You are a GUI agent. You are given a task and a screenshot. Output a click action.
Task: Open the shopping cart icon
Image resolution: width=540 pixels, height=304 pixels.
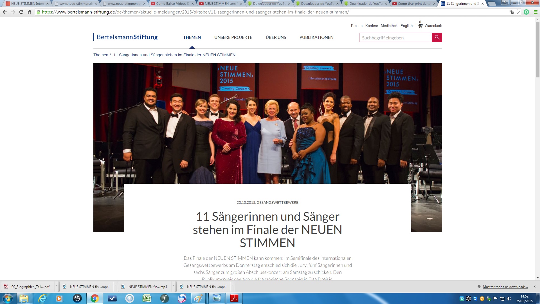pos(420,25)
